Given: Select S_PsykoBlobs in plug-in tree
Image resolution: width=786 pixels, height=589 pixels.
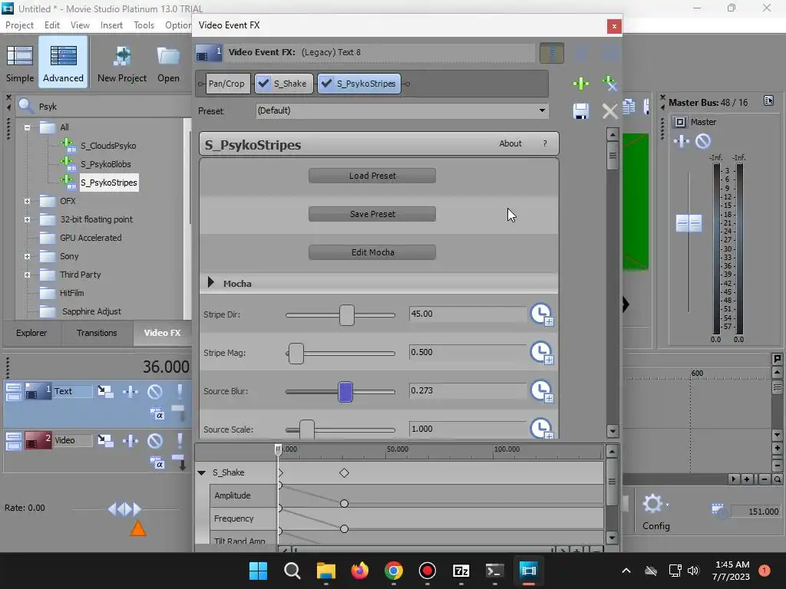Looking at the screenshot, I should pos(106,164).
